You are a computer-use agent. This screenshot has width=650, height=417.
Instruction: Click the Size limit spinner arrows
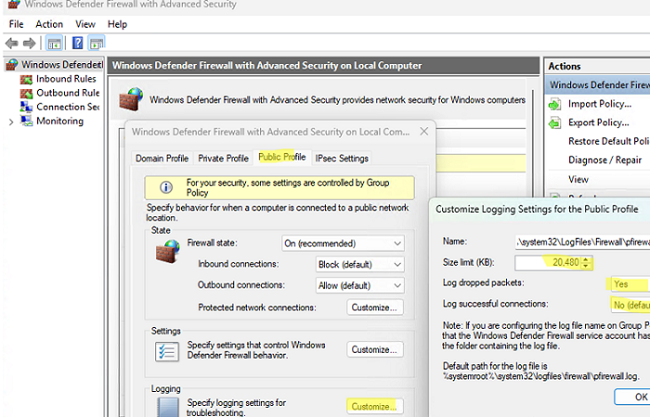587,263
